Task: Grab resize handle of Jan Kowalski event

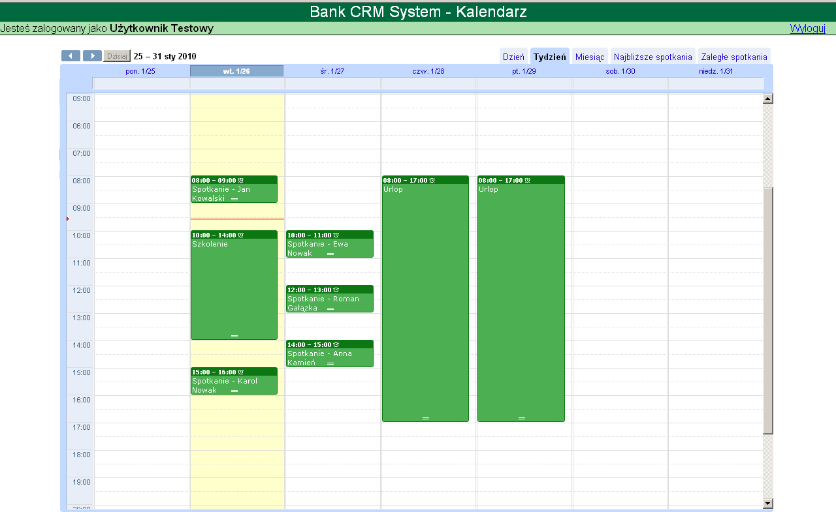Action: coord(234,199)
